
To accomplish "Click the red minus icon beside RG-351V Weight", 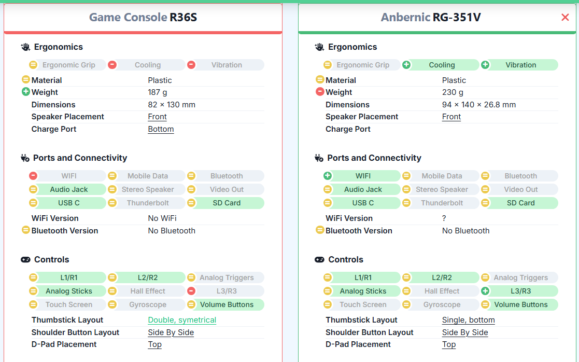I will pos(320,92).
